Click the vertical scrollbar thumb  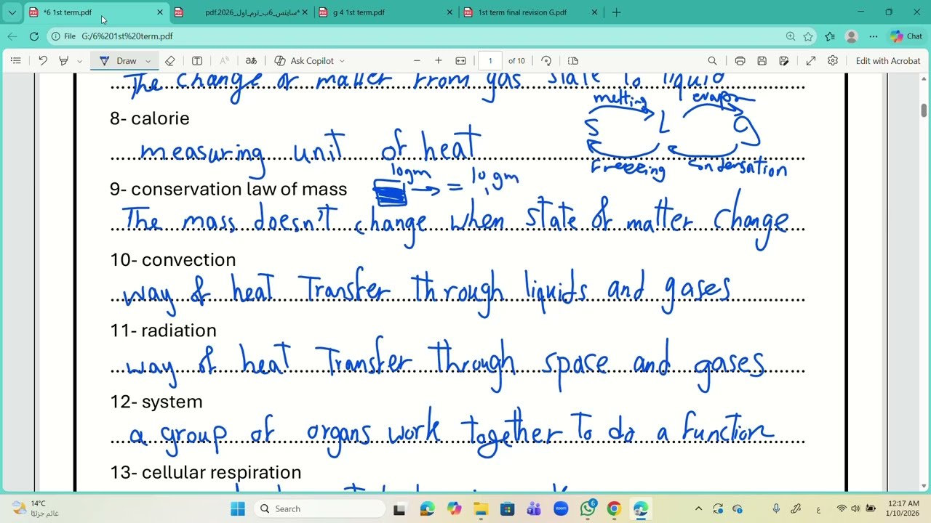click(924, 110)
